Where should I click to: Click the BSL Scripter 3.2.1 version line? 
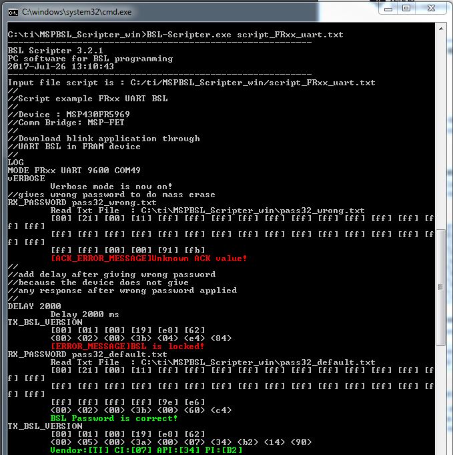point(55,51)
